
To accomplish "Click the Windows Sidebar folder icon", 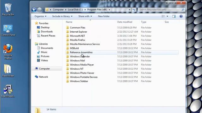I will pos(68,81).
